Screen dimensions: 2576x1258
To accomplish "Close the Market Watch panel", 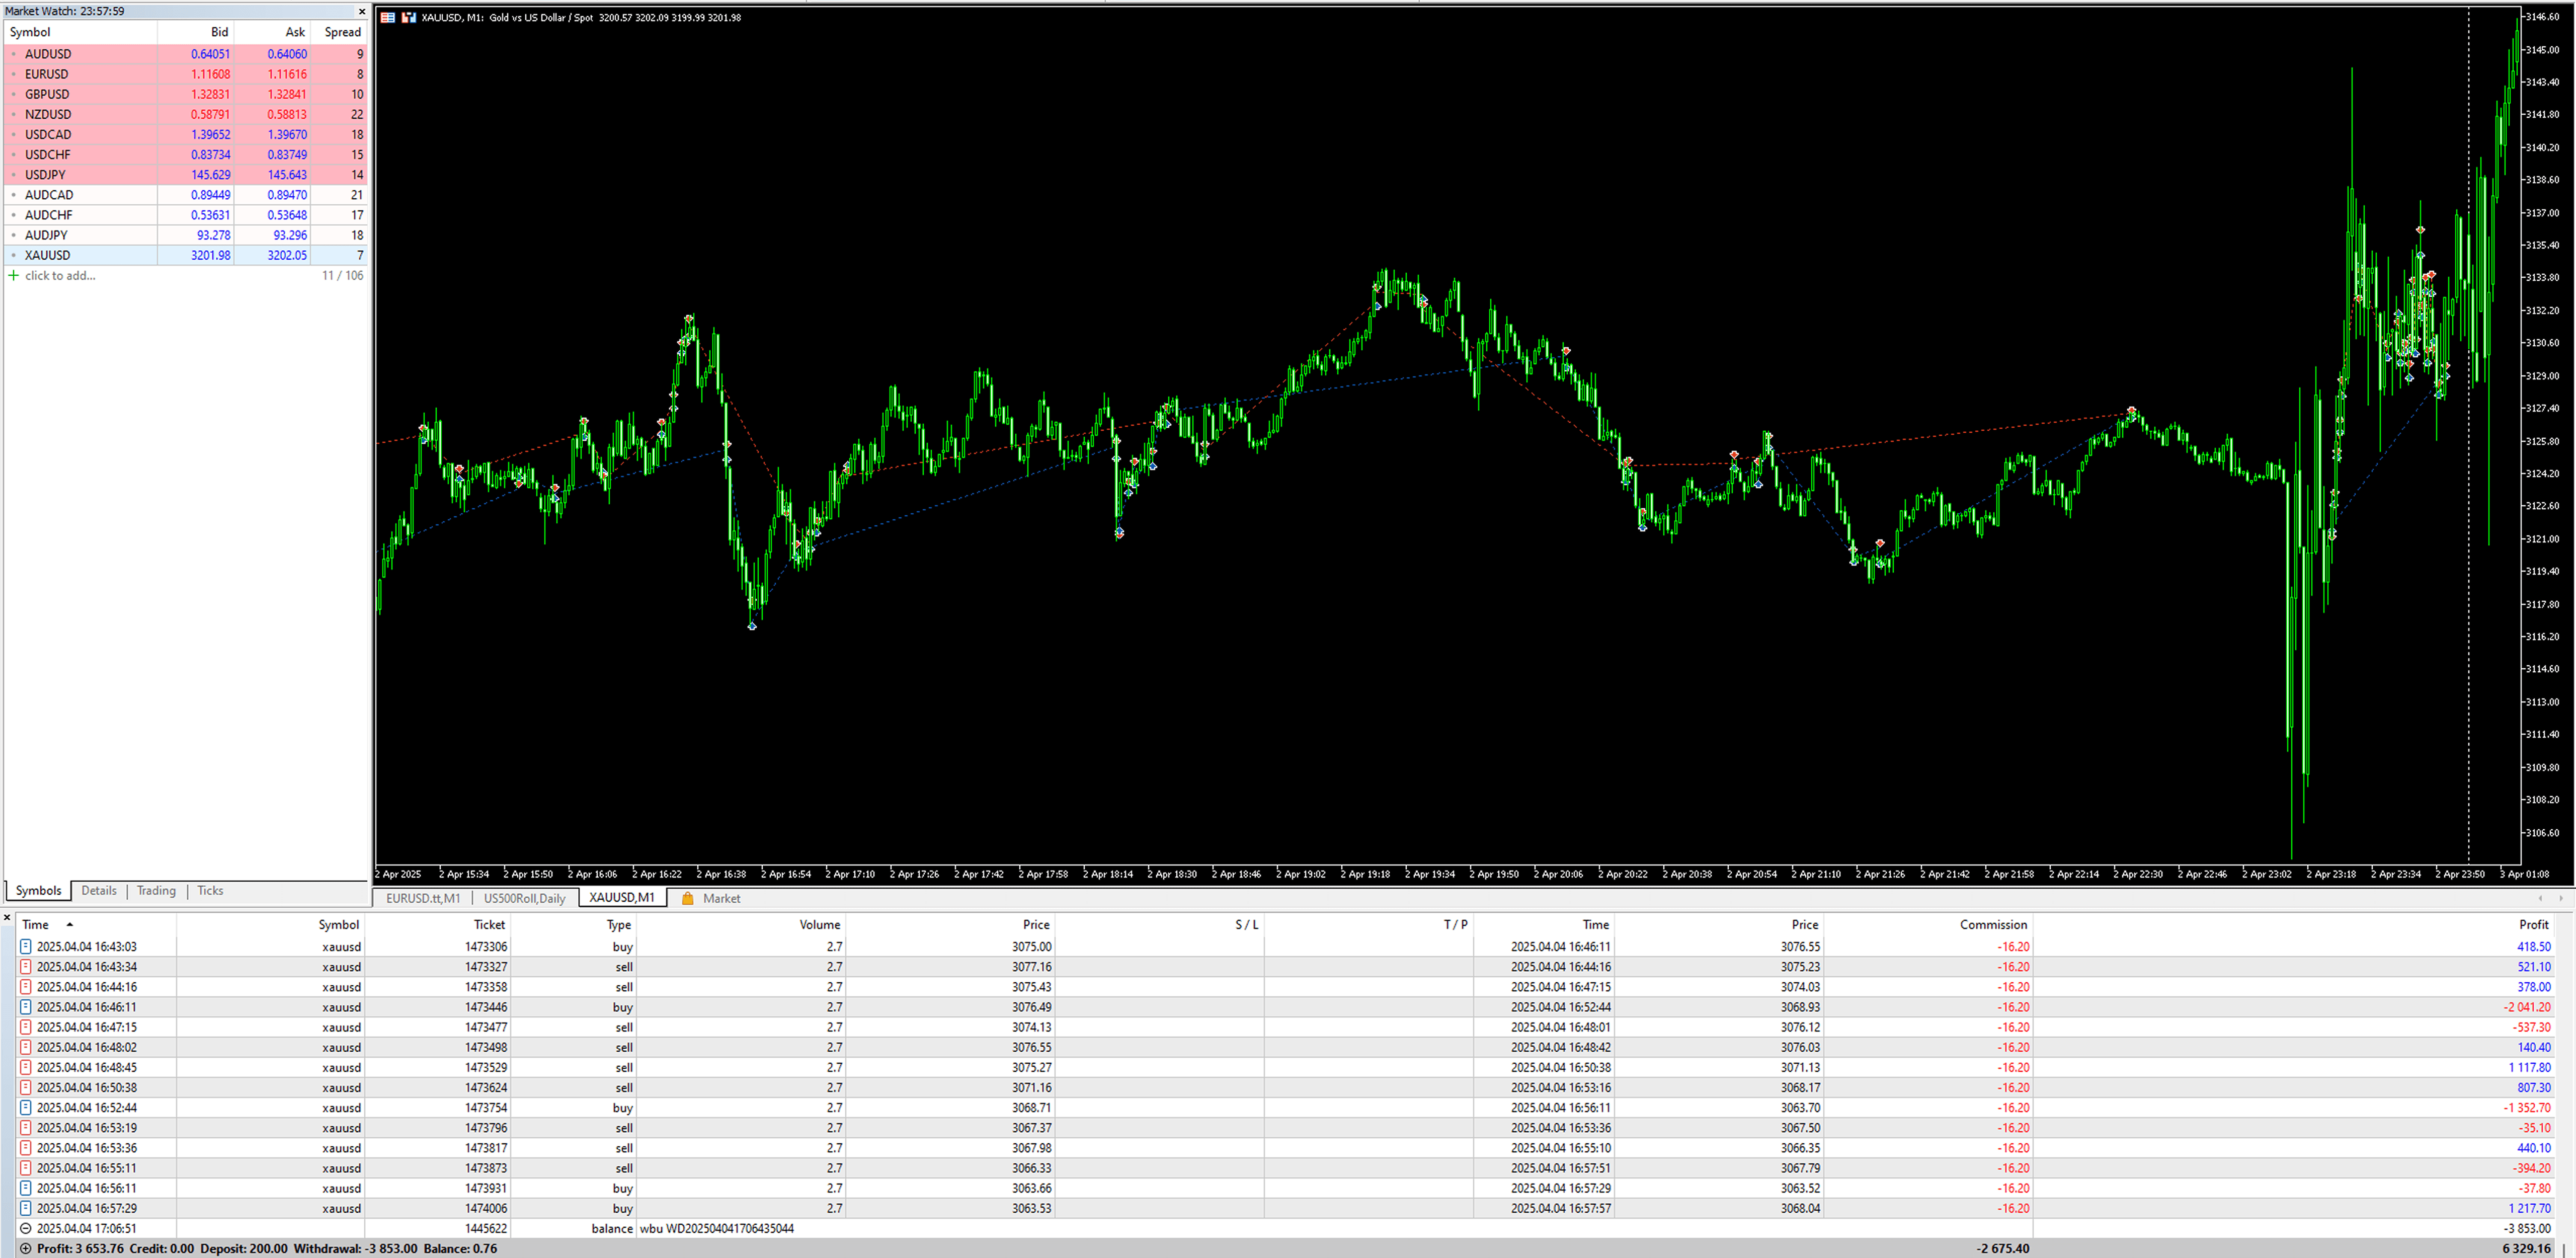I will tap(361, 11).
